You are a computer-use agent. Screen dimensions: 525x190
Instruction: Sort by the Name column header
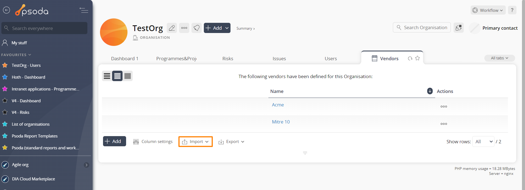click(277, 91)
